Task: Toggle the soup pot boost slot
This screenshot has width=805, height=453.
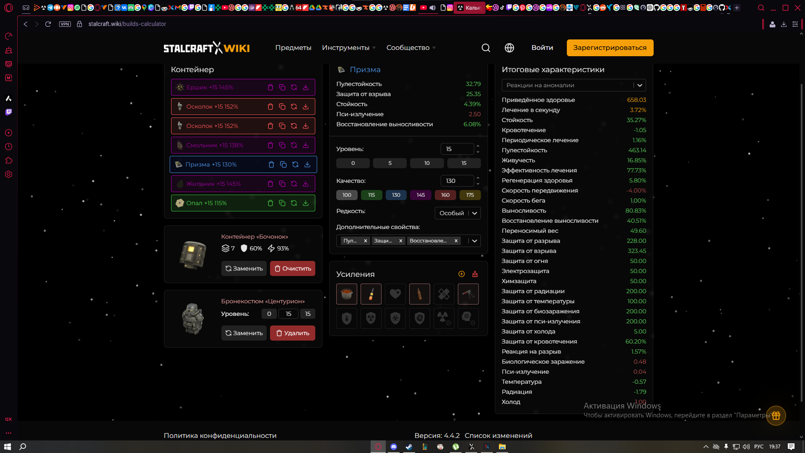Action: (x=346, y=294)
